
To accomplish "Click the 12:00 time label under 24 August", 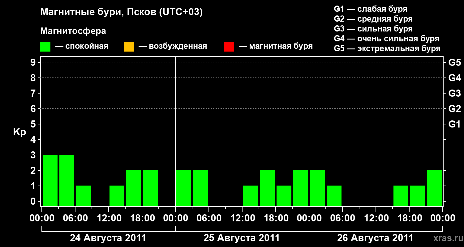I will point(109,218).
